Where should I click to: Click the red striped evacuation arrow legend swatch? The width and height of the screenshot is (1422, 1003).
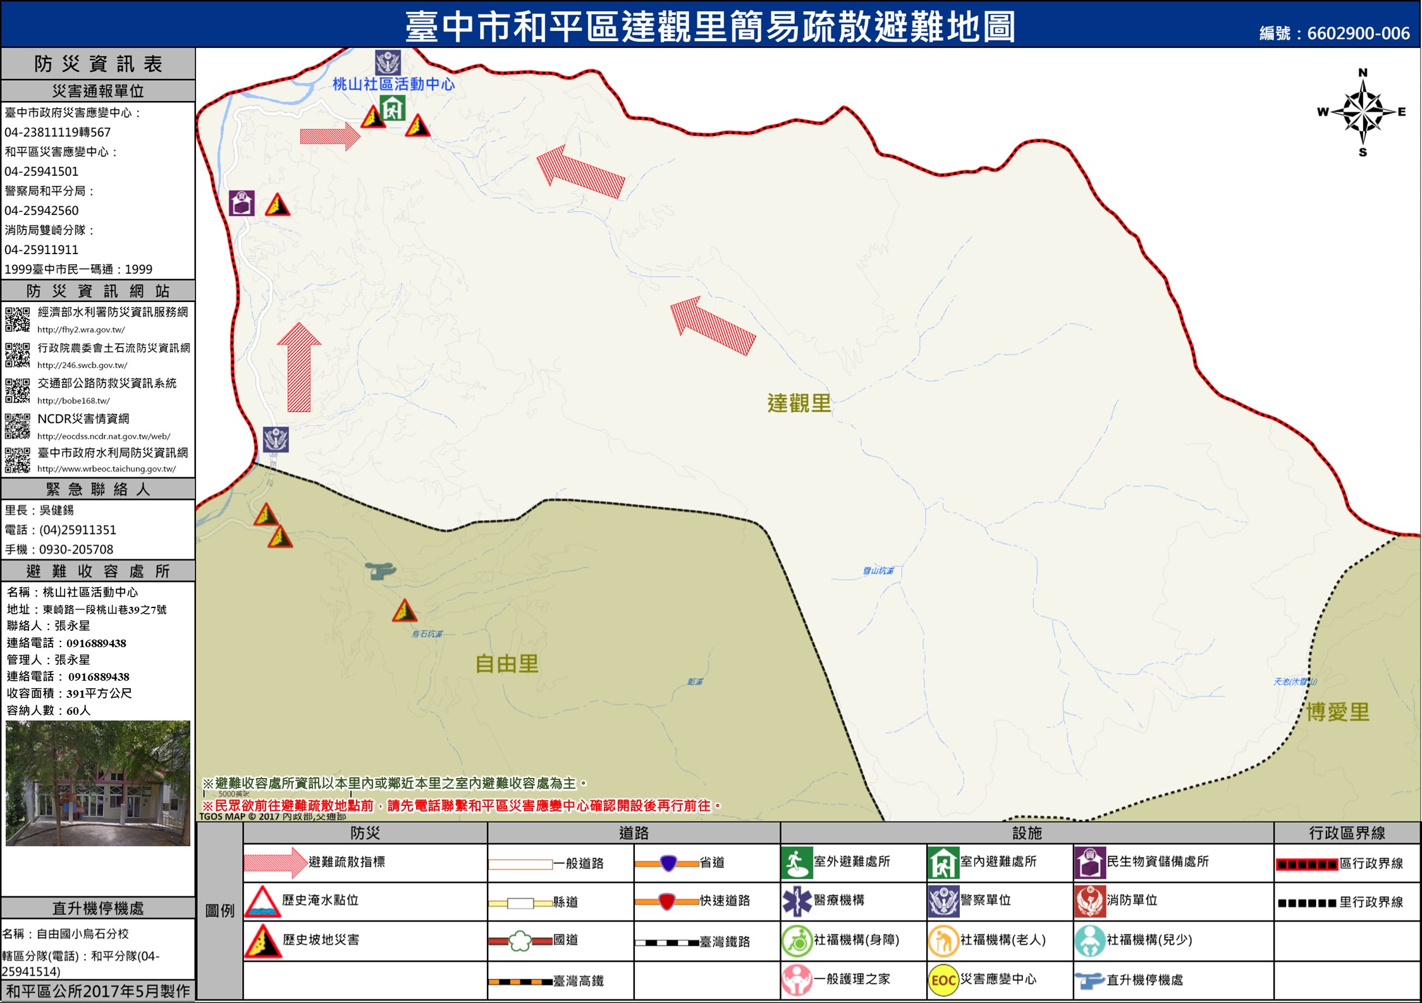(275, 863)
